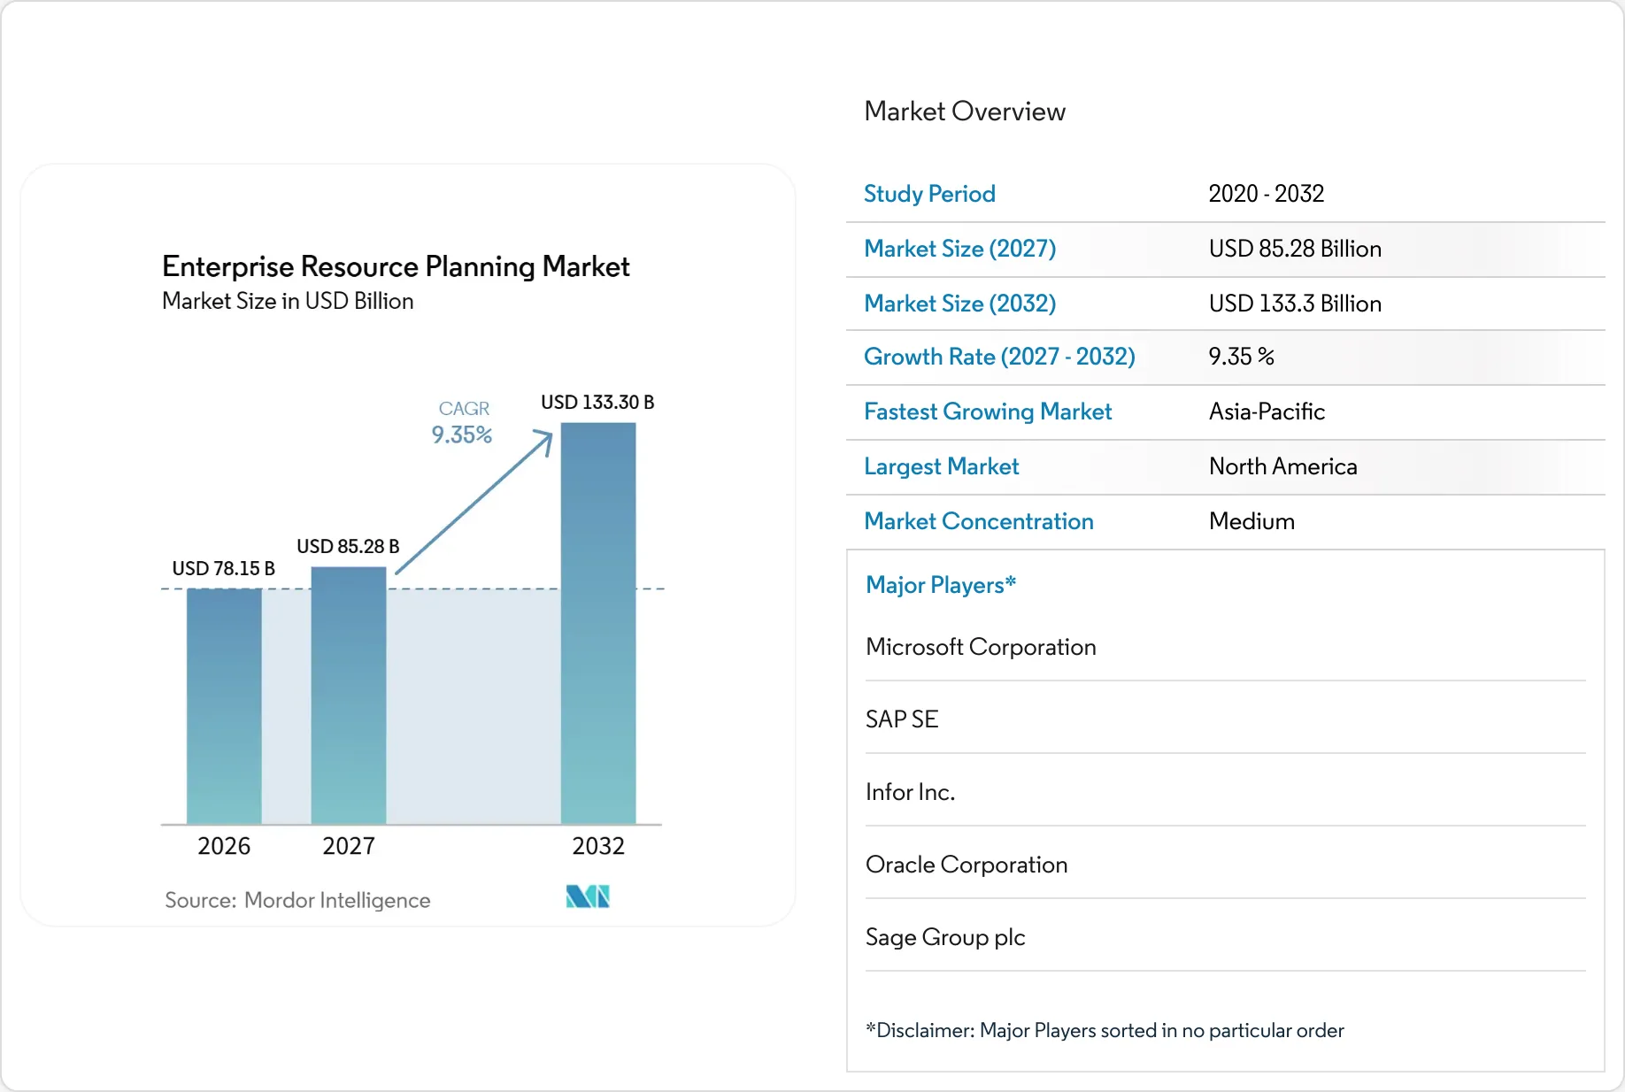Click the 'USD 133.3 Billion' value

coord(1295,304)
